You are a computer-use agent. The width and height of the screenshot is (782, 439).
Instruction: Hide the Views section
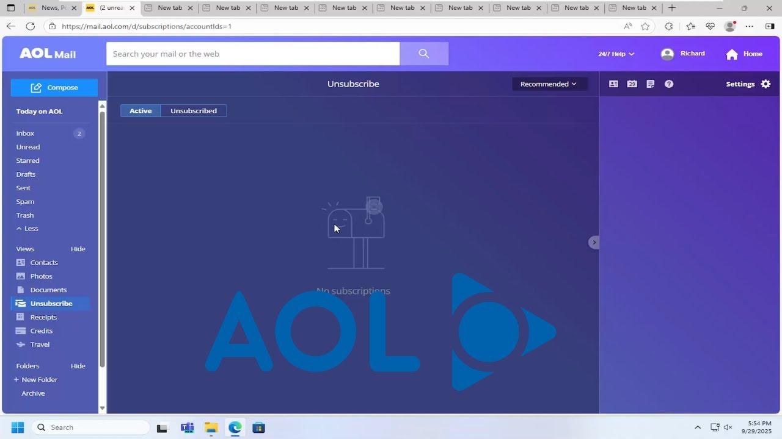pos(78,249)
